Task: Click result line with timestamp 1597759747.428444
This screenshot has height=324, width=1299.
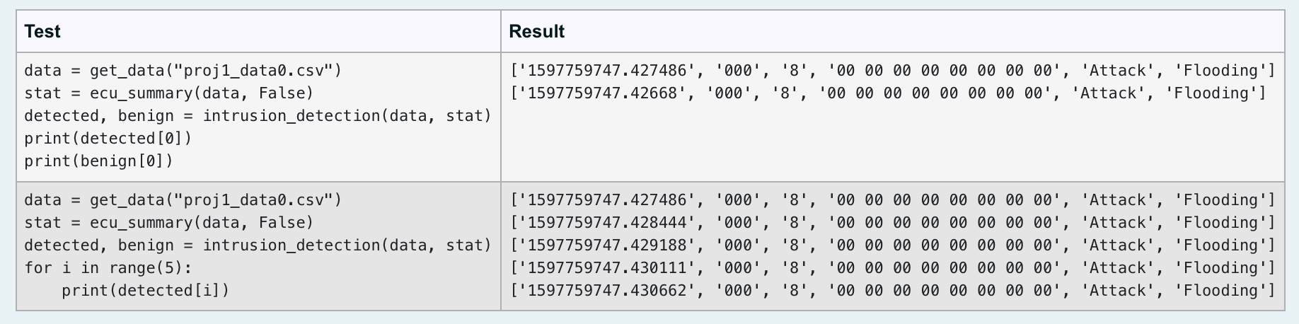Action: point(893,223)
